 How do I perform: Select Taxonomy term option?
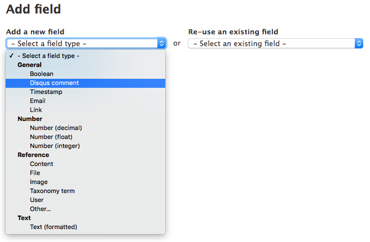point(85,191)
